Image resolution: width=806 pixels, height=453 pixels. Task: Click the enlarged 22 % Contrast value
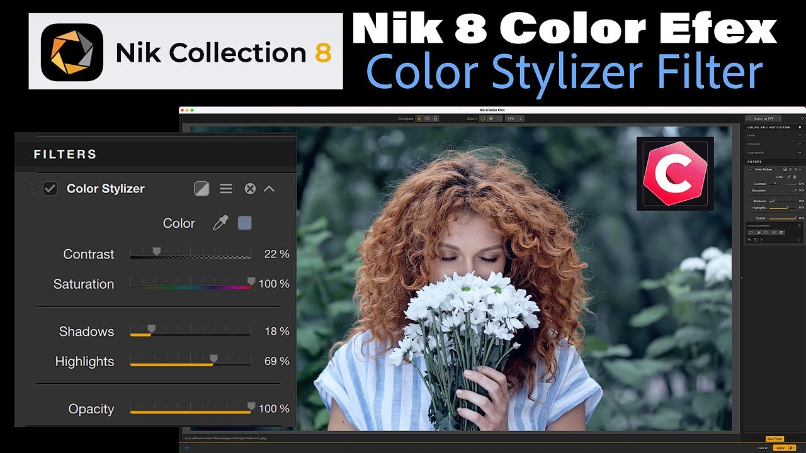coord(276,254)
